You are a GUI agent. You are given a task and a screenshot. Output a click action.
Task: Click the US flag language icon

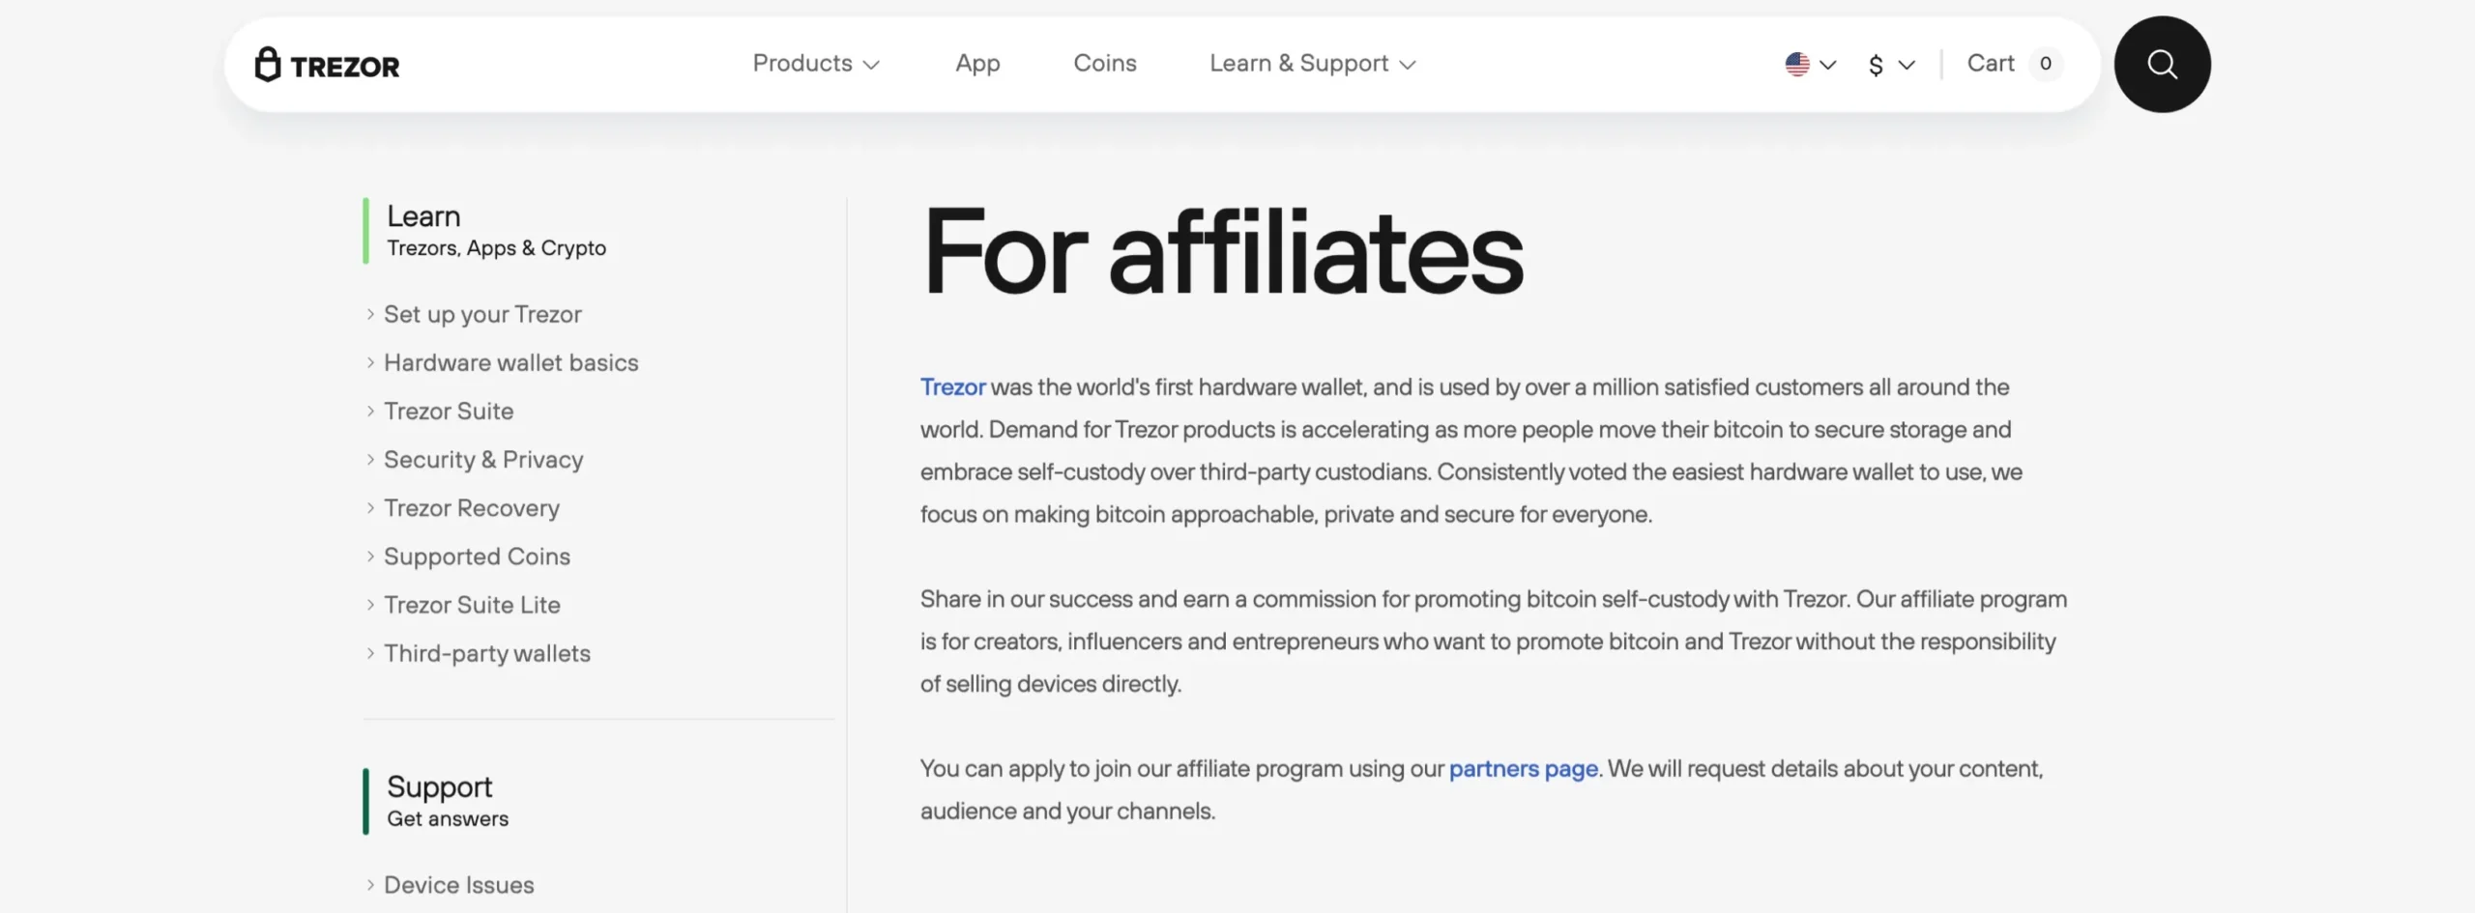pos(1797,65)
